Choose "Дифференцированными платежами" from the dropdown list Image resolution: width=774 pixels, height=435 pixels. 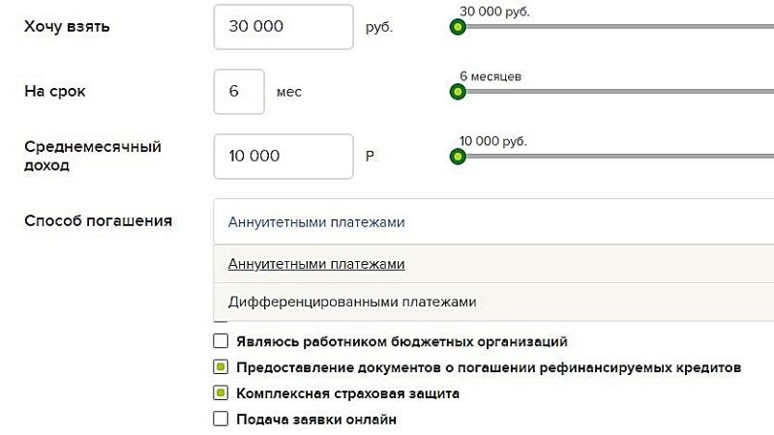click(x=352, y=302)
